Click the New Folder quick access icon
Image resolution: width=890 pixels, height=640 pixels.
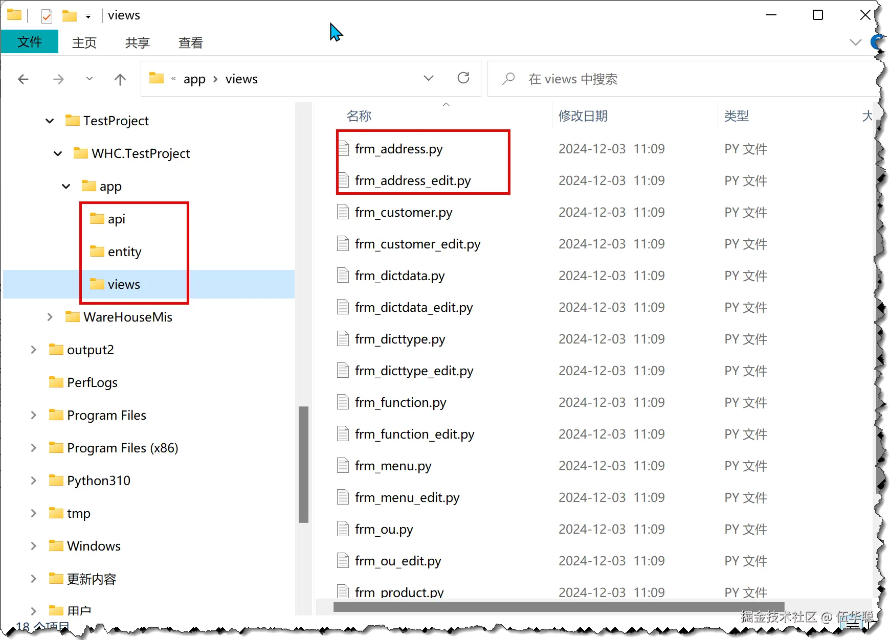(x=69, y=16)
